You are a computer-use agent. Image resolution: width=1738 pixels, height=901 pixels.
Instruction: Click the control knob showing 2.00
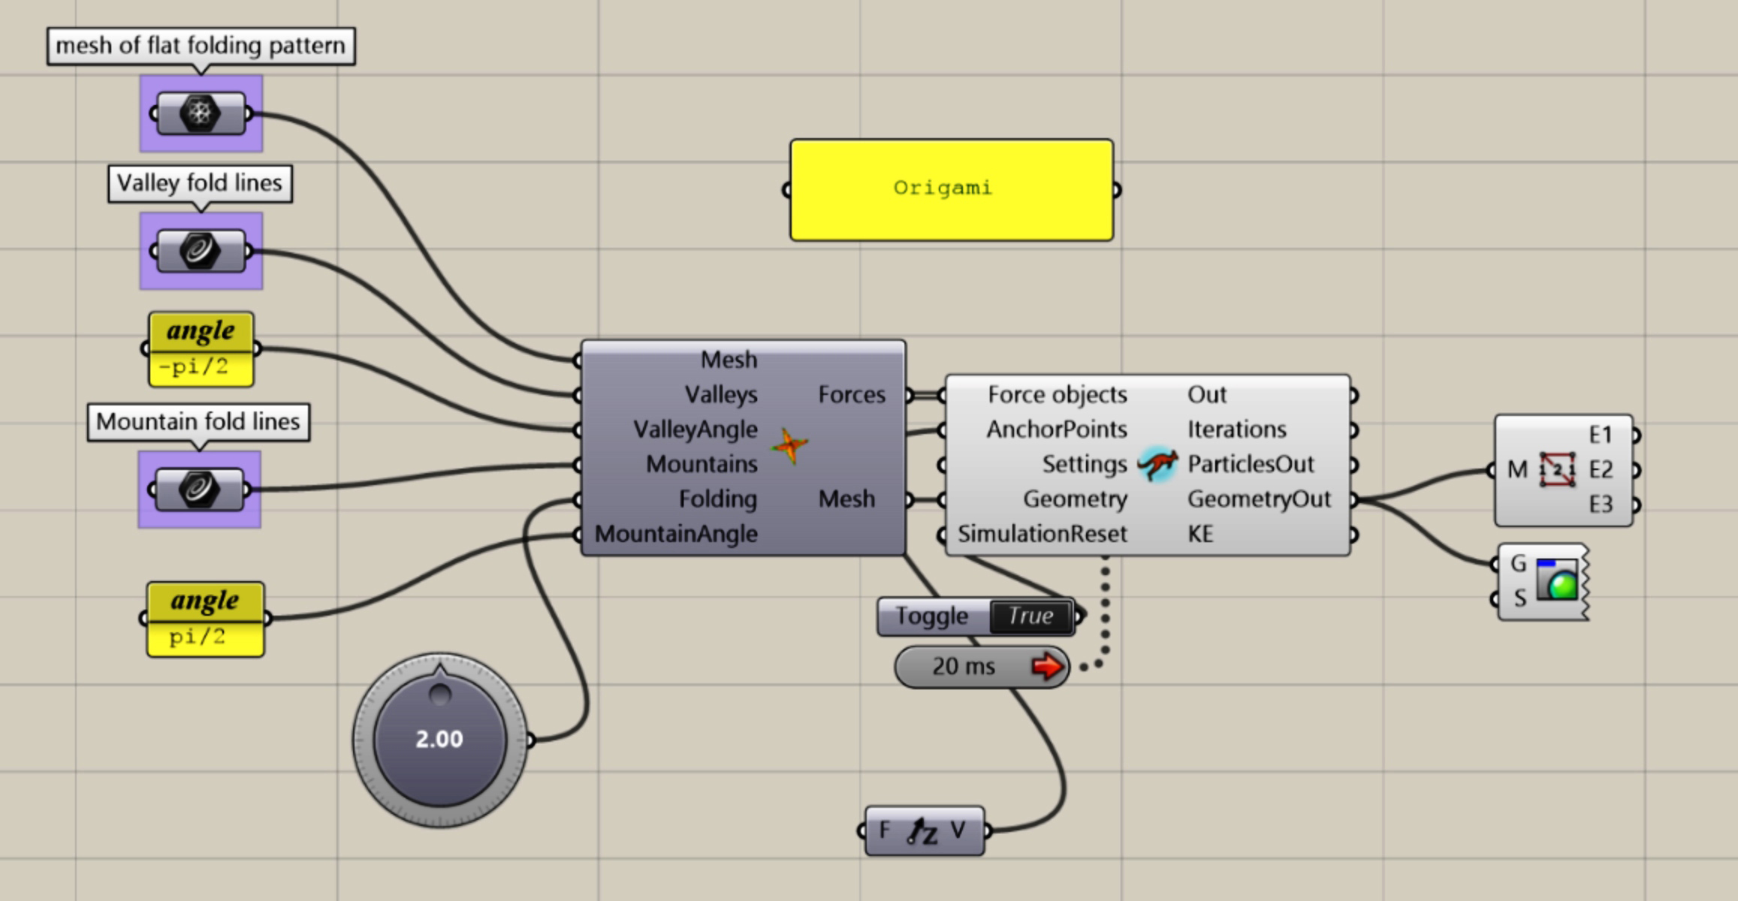(x=440, y=740)
